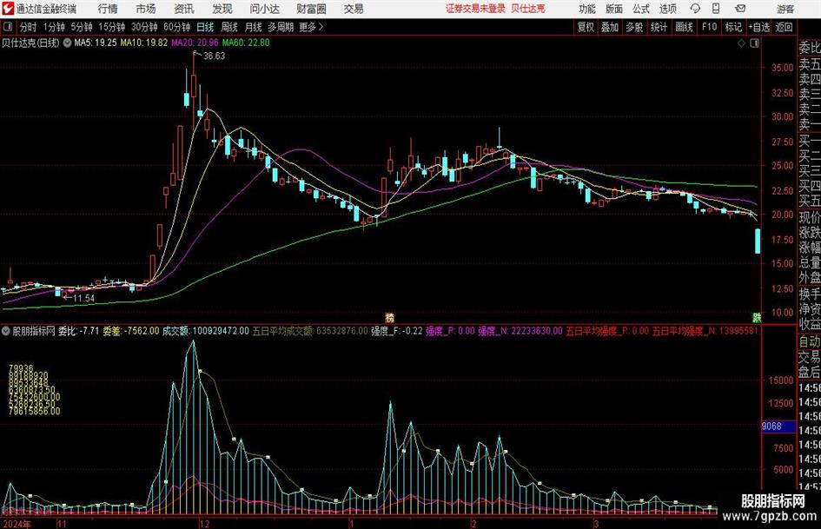Switch to the 周线 weekly period

[229, 27]
